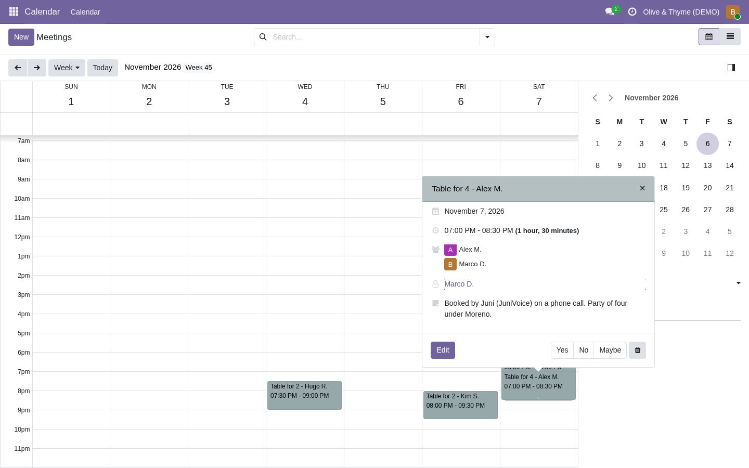
Task: Expand the side panel caret dropdown
Action: click(x=738, y=283)
